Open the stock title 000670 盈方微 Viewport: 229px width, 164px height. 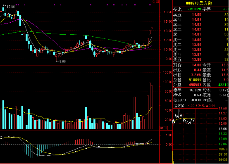pos(199,3)
